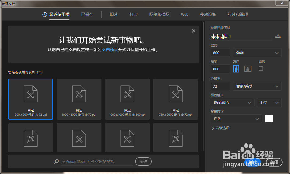Click the search magnifier icon in template search

pos(56,161)
